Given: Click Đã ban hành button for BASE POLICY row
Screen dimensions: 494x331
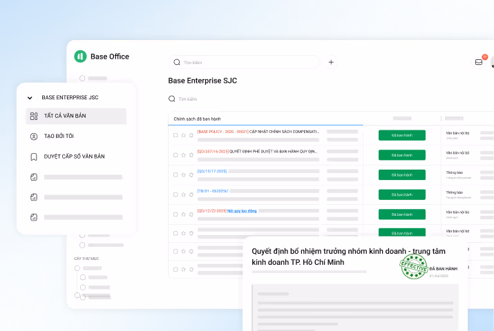Looking at the screenshot, I should coord(402,135).
